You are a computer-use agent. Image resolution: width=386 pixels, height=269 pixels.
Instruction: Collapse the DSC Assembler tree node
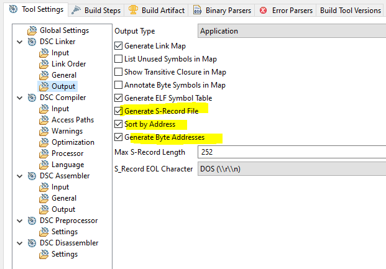(21, 176)
